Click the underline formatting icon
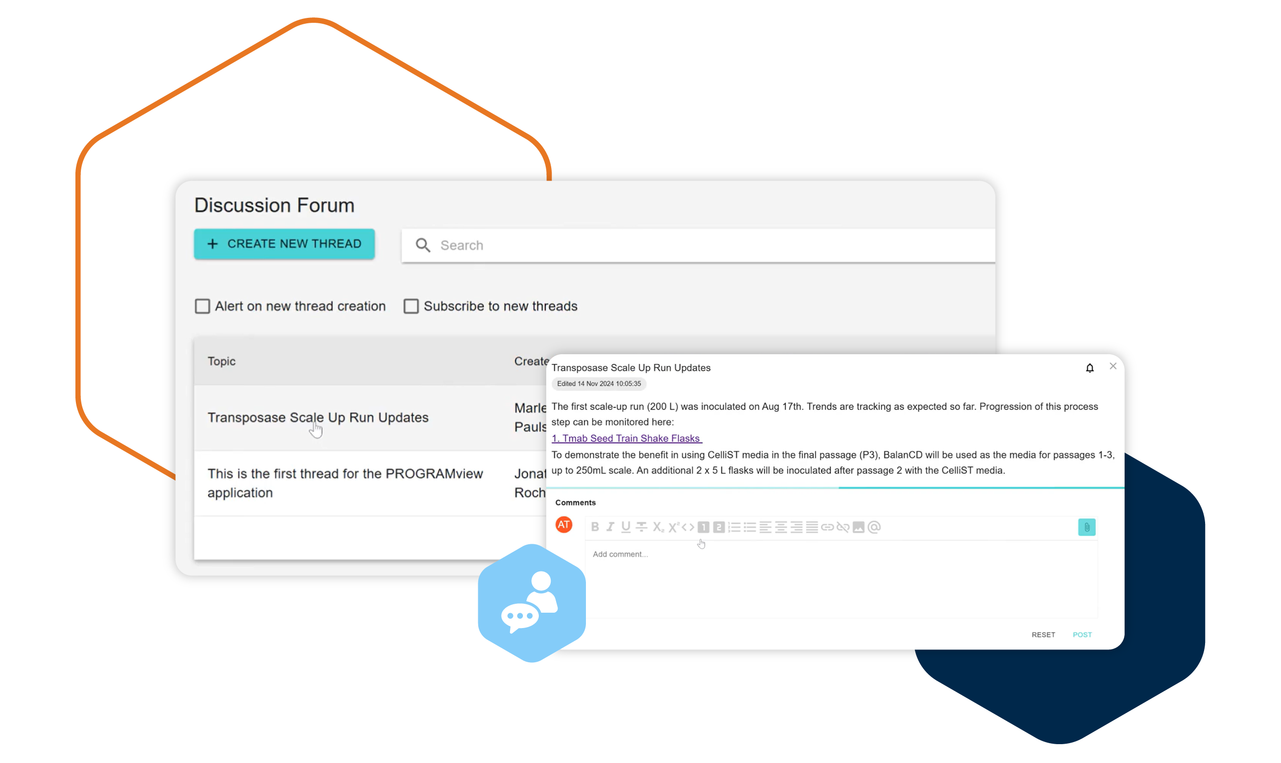 pos(627,527)
